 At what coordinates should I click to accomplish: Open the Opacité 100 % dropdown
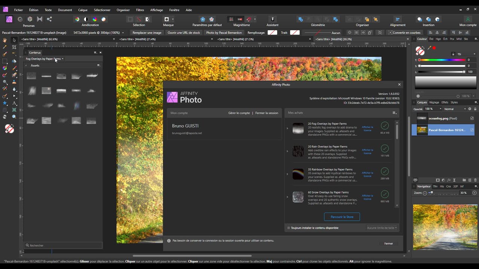coord(433,109)
